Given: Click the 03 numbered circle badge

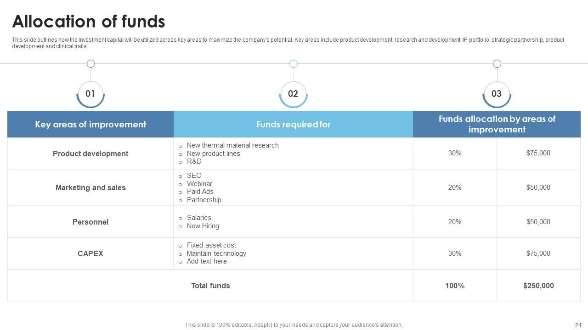Looking at the screenshot, I should point(497,94).
